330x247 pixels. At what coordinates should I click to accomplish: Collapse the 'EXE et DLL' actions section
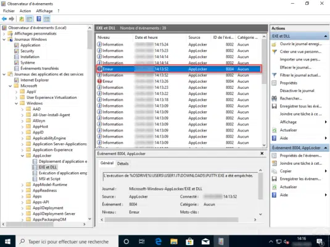click(x=325, y=36)
